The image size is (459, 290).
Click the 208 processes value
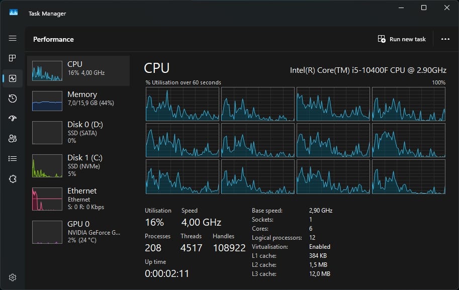click(x=153, y=248)
